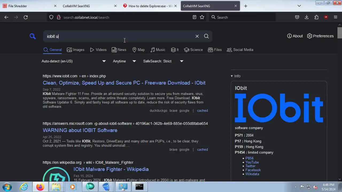Focus the Firefox Search toolbar box
The width and height of the screenshot is (342, 192).
[242, 17]
